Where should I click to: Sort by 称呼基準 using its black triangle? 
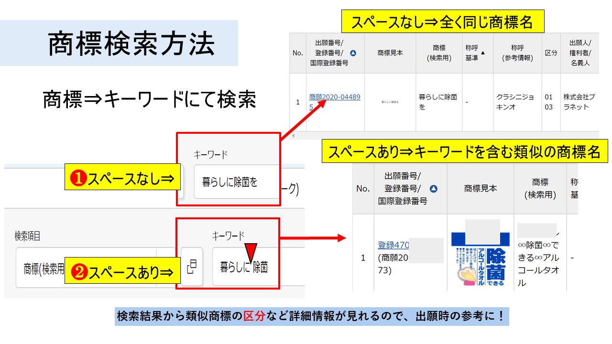point(482,53)
